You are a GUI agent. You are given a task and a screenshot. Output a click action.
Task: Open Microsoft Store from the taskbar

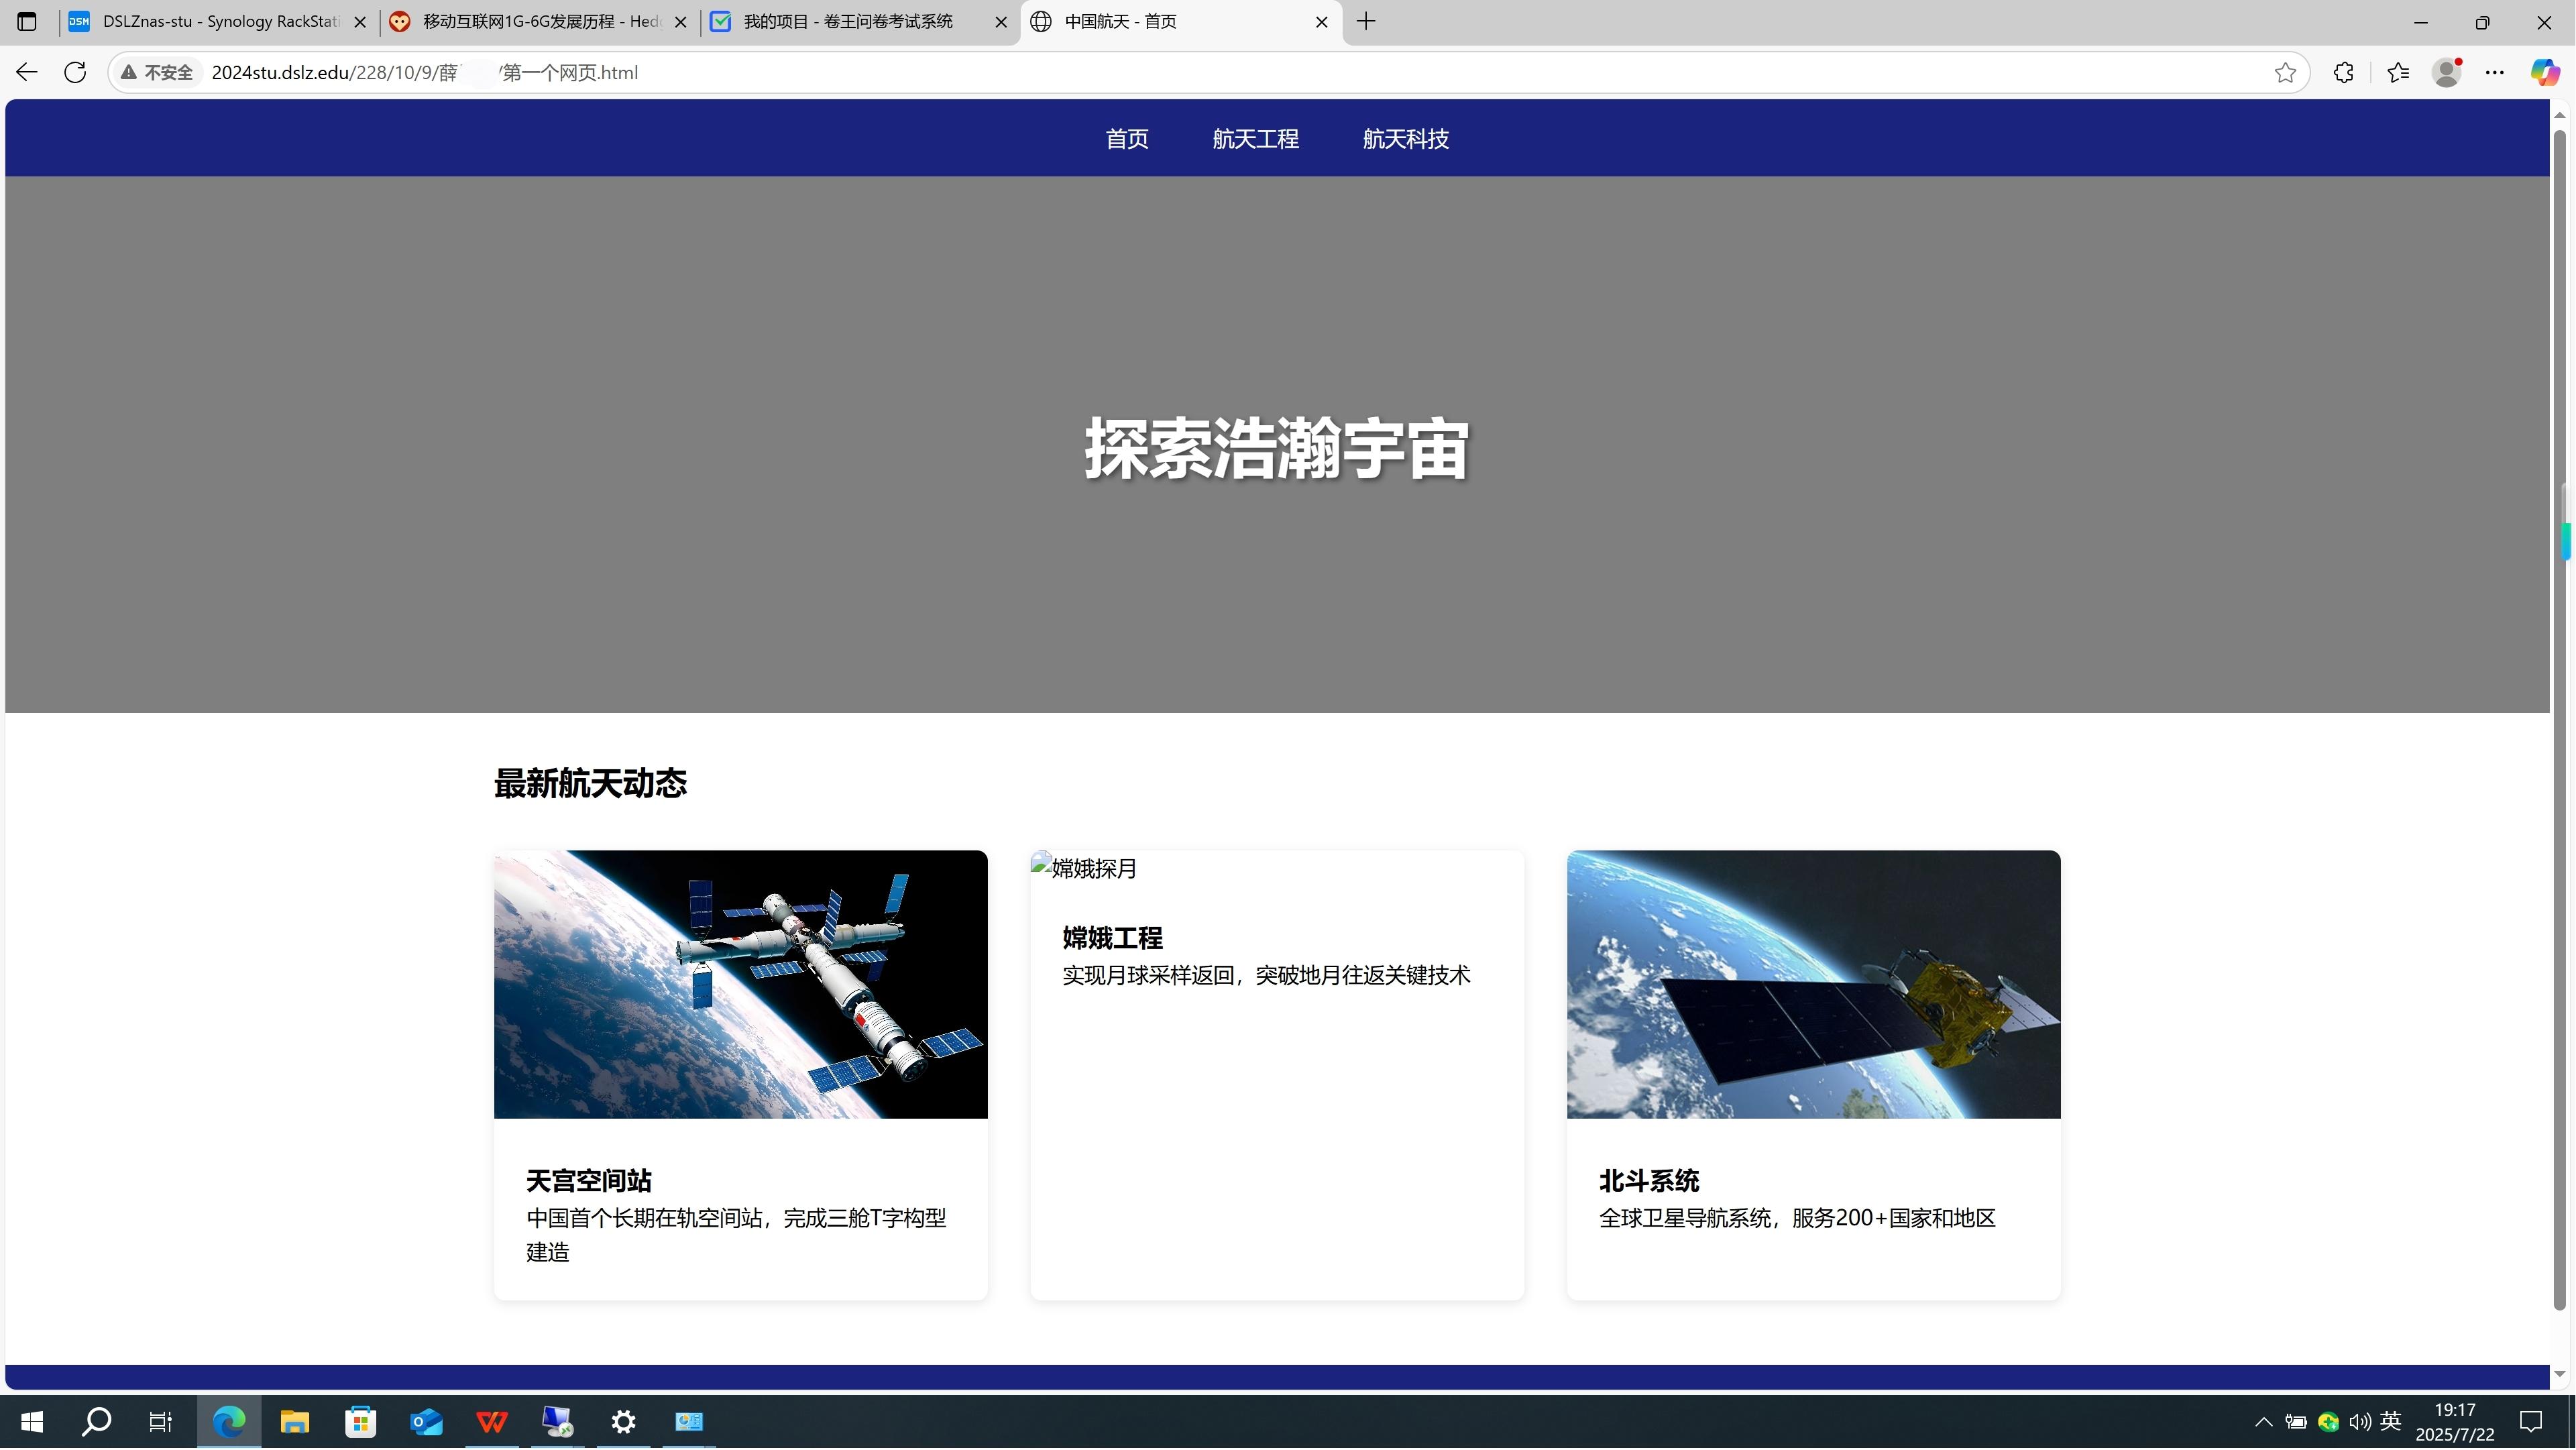point(360,1422)
